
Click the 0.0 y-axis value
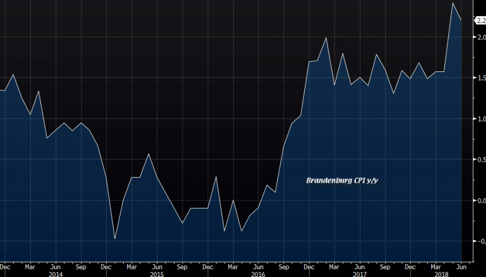tap(481, 200)
